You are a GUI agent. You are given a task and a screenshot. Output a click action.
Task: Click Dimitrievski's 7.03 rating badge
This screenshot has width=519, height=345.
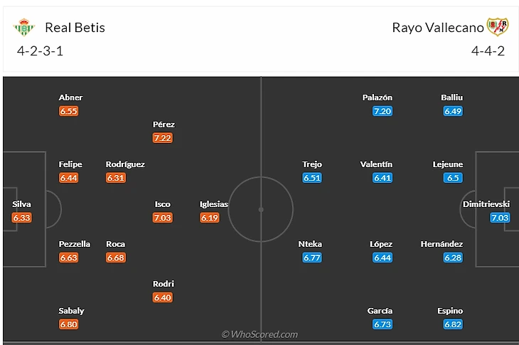pyautogui.click(x=500, y=218)
